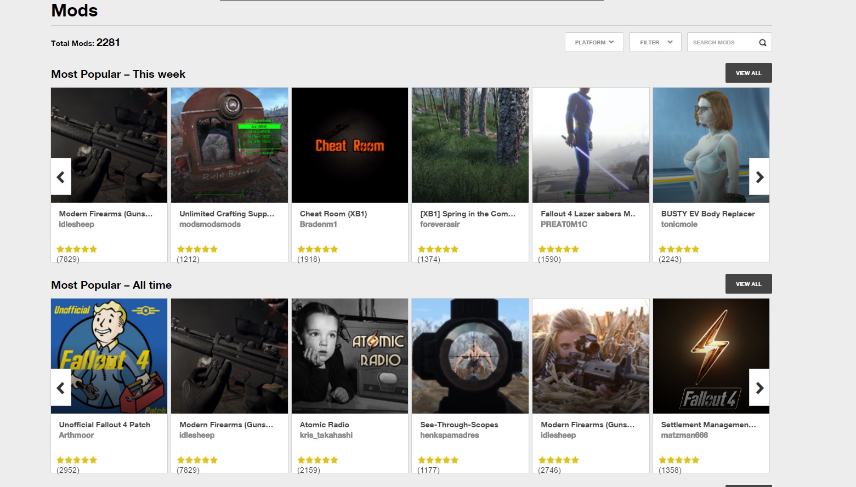Go back in All time carousel
Image resolution: width=856 pixels, height=487 pixels.
tap(61, 388)
